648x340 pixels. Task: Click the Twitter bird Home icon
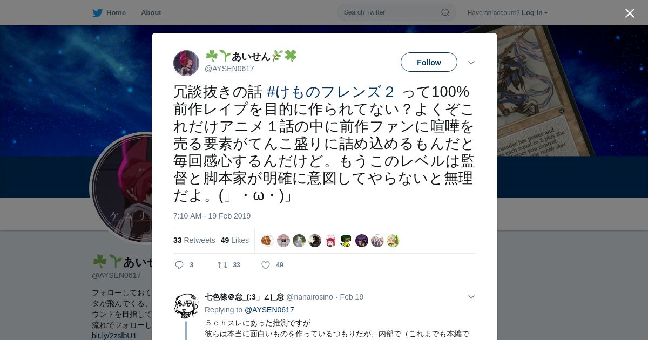[x=97, y=12]
